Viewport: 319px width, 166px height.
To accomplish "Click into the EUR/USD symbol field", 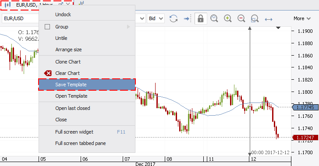I will point(20,18).
